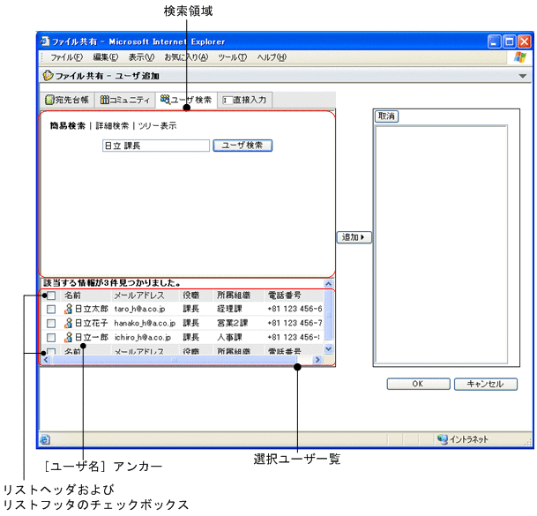Click the 日立花子 user name anchor

point(92,323)
